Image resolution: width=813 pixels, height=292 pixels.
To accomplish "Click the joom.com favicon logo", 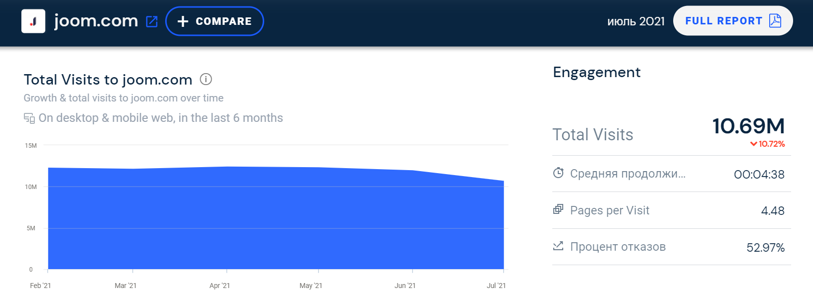I will (33, 21).
